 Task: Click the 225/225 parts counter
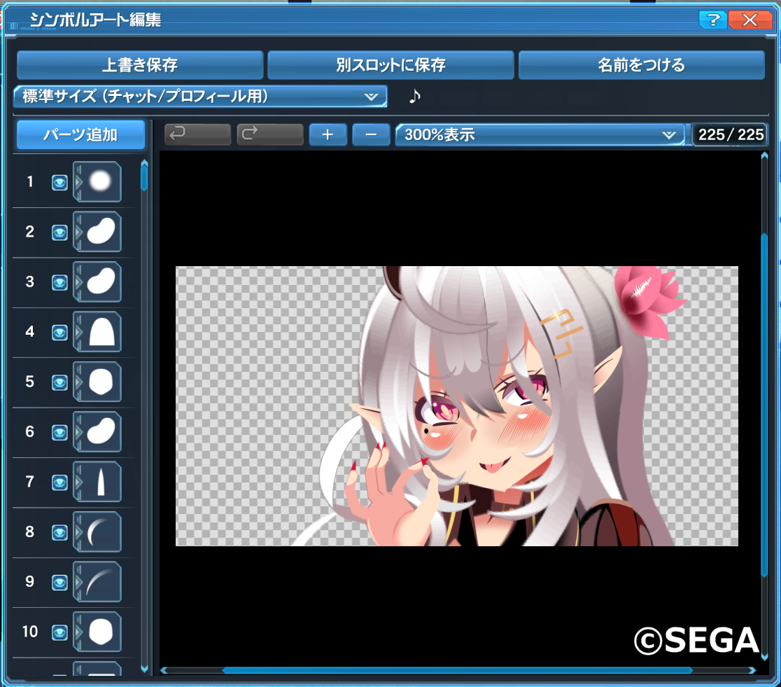(730, 134)
